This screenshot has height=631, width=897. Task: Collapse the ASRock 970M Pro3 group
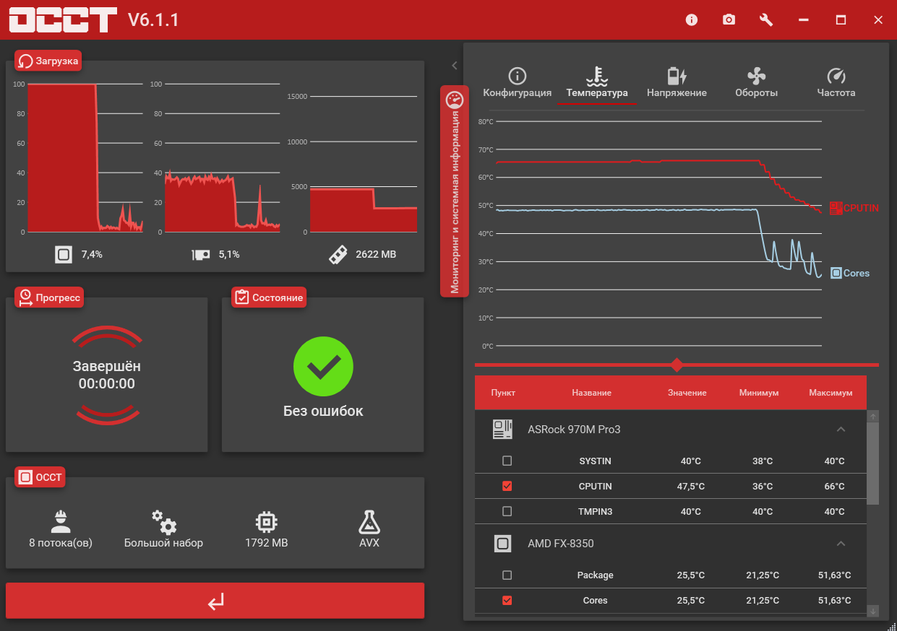pos(841,429)
